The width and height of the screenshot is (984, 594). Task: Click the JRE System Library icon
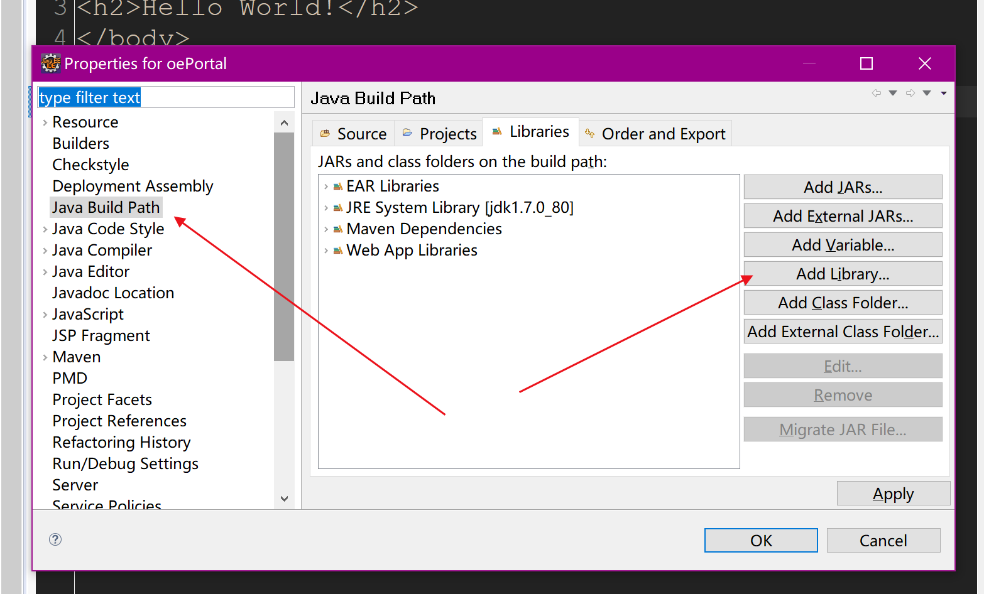pyautogui.click(x=338, y=208)
